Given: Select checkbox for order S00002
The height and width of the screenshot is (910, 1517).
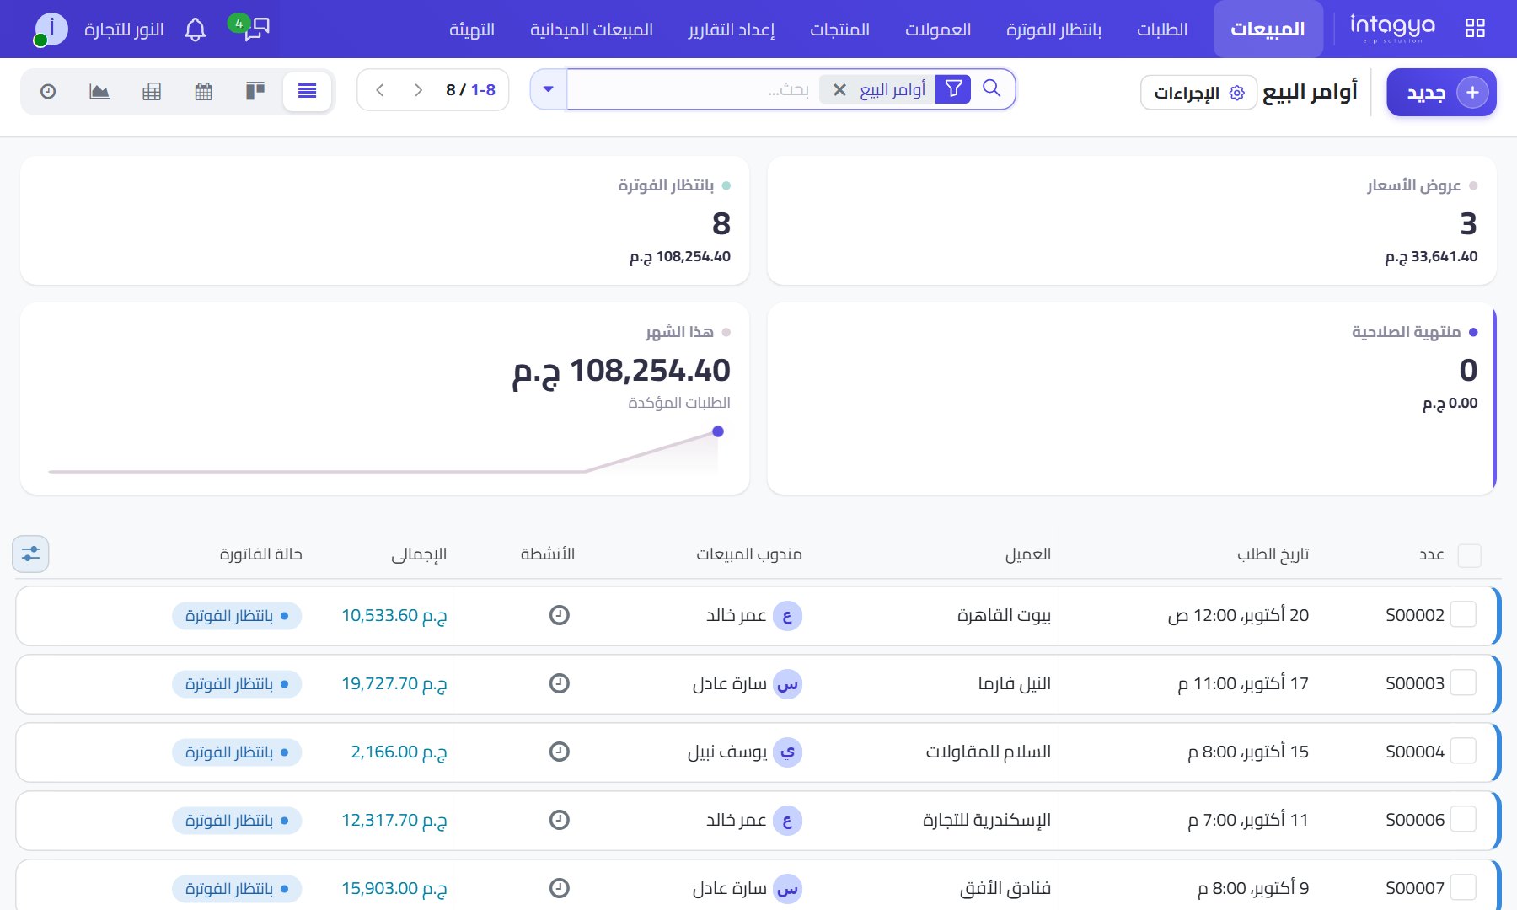Looking at the screenshot, I should [1464, 615].
